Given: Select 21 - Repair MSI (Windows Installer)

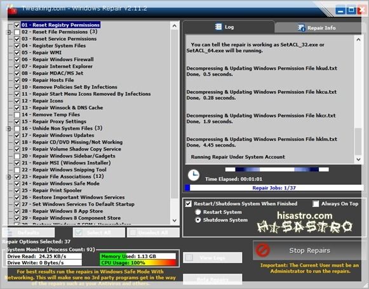Looking at the screenshot, I should [x=66, y=163].
